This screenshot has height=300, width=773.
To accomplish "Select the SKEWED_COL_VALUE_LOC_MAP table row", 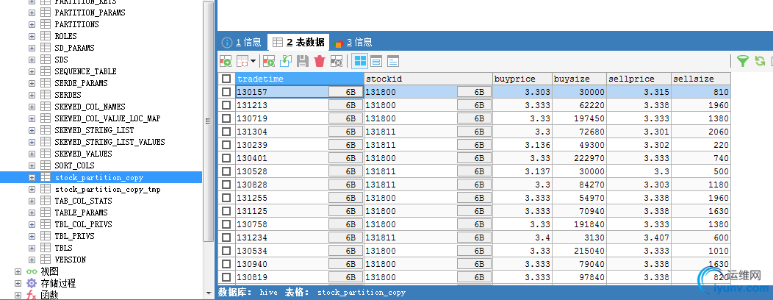I will click(107, 118).
